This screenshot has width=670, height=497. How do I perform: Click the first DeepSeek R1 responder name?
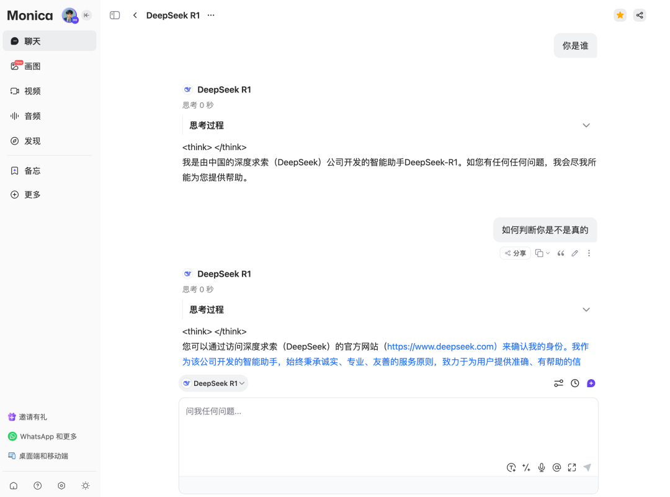tap(224, 90)
